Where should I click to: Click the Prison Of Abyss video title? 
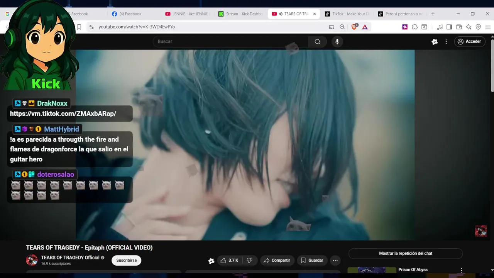tap(413, 270)
